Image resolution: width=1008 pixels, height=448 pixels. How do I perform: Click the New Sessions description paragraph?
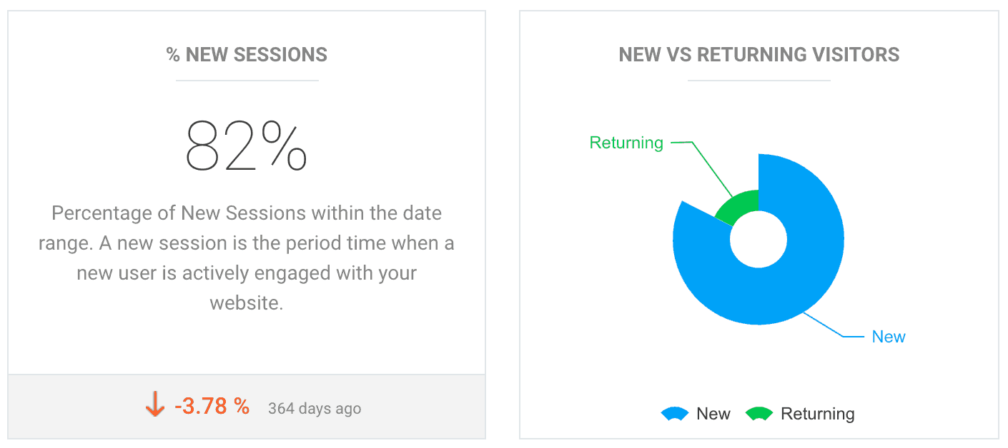click(x=247, y=258)
